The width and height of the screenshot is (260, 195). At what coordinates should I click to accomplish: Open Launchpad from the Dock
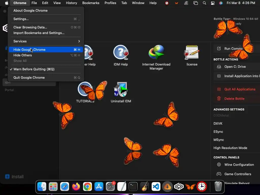[53, 187]
